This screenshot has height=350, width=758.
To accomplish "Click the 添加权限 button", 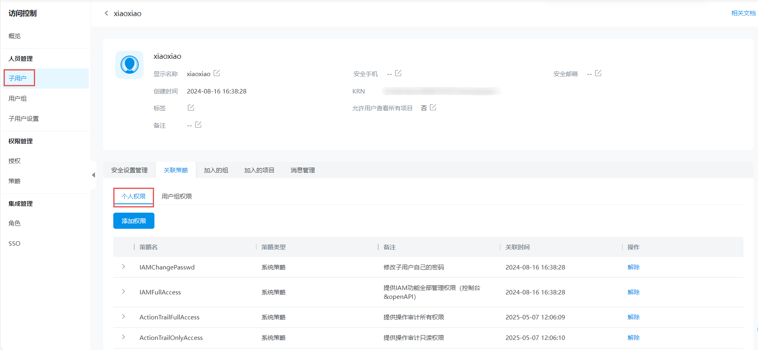I will [x=134, y=221].
